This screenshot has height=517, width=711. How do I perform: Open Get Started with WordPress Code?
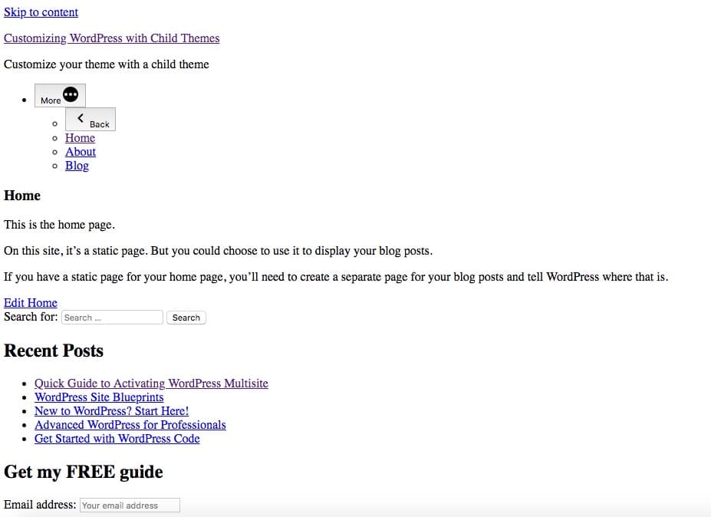point(117,438)
